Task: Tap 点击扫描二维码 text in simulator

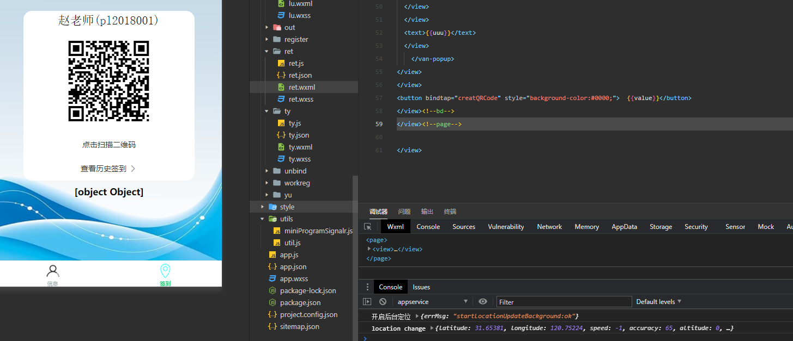Action: click(109, 145)
